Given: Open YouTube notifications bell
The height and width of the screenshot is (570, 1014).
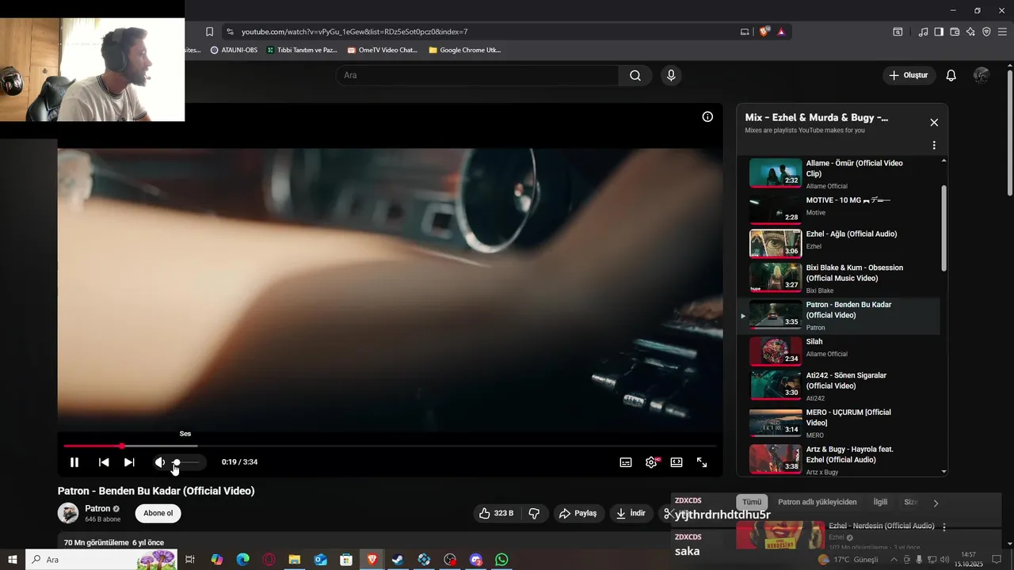Looking at the screenshot, I should (x=951, y=75).
